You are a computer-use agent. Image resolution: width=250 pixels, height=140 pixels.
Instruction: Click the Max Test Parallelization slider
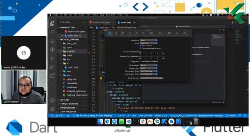pos(152,52)
